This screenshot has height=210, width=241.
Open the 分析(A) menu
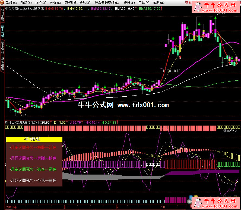55,3
